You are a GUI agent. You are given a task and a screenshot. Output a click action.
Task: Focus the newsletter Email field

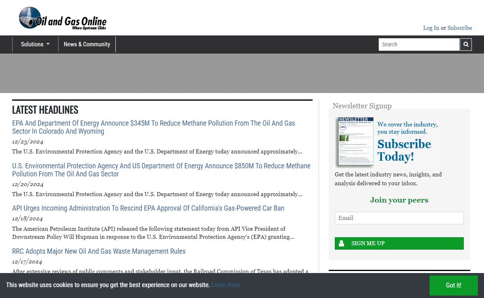399,218
